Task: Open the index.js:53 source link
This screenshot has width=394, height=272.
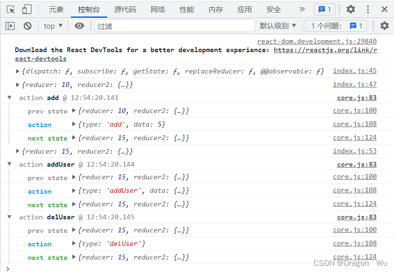Action: (355, 151)
